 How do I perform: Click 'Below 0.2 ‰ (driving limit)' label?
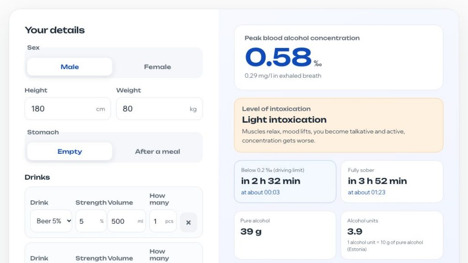[x=272, y=170]
